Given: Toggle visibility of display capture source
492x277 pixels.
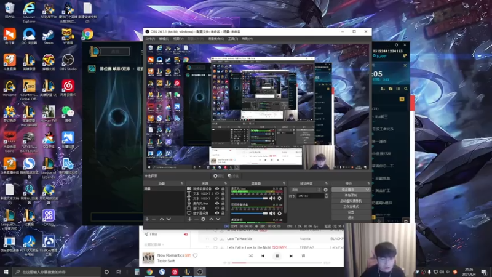Looking at the screenshot, I should [x=217, y=213].
